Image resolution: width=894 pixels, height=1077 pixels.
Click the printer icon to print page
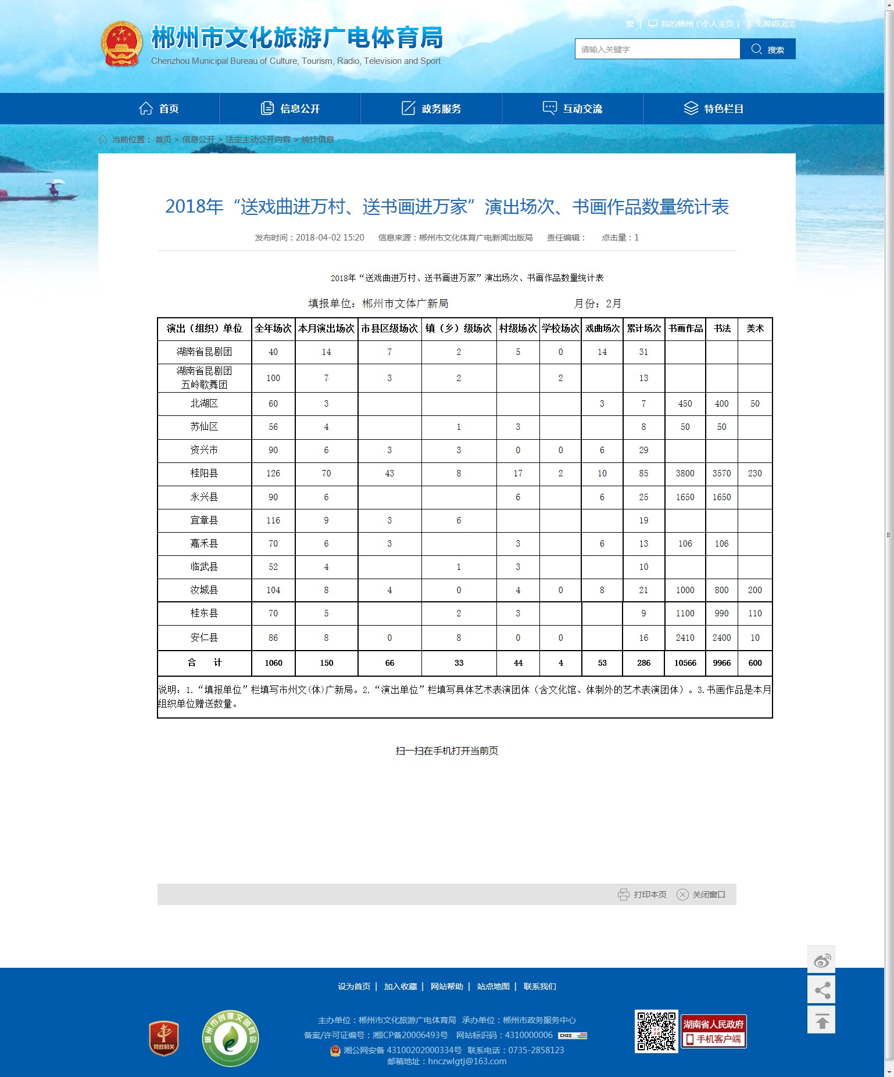(x=623, y=895)
